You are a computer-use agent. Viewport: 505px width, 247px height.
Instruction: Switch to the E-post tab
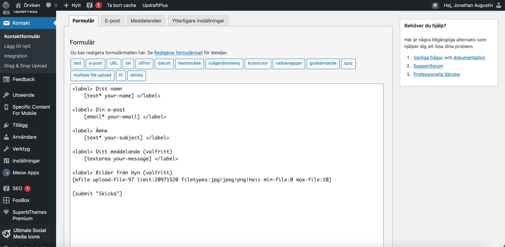[x=112, y=21]
